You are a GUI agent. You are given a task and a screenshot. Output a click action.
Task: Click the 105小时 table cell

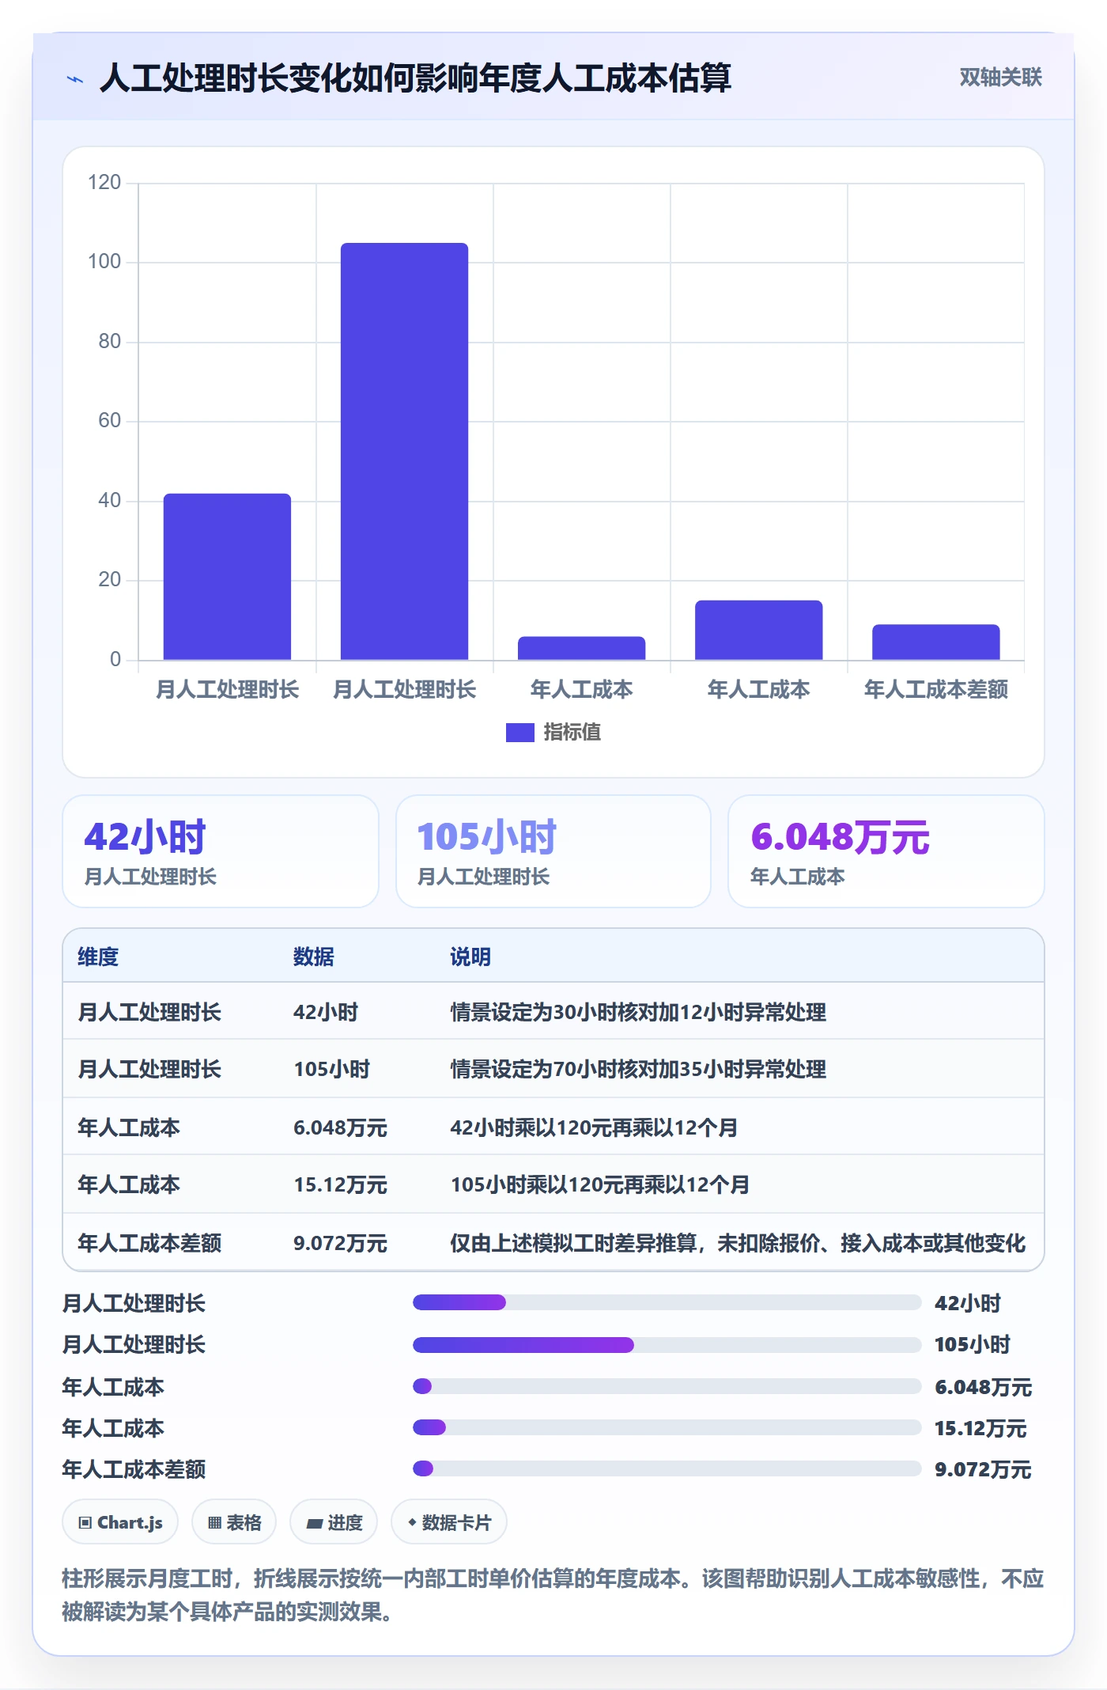coord(332,1069)
